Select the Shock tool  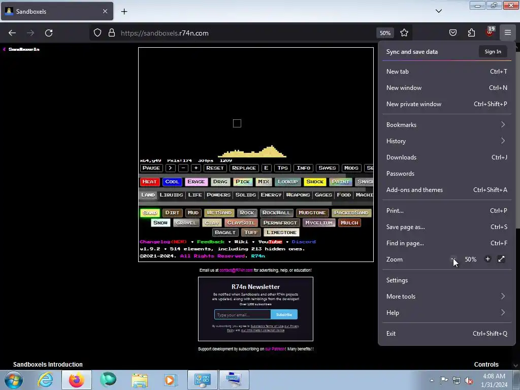tap(315, 182)
